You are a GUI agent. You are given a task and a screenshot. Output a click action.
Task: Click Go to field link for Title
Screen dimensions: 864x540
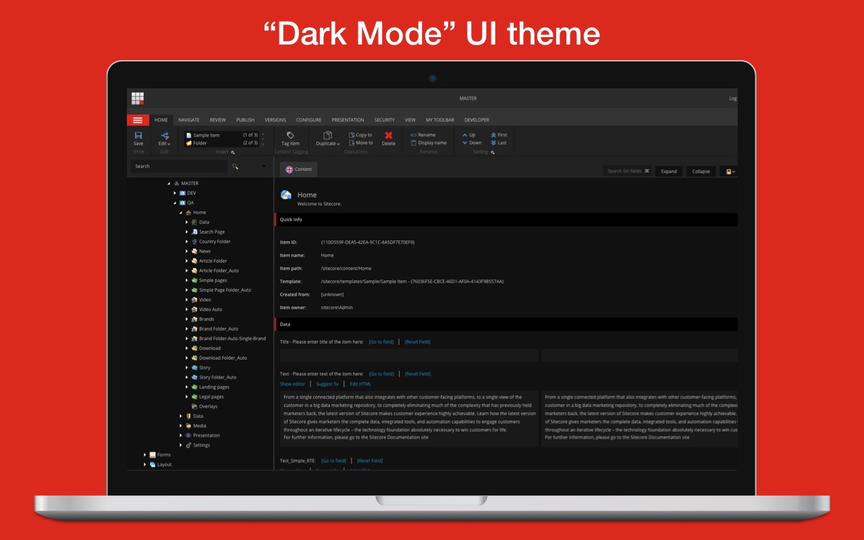click(x=381, y=342)
